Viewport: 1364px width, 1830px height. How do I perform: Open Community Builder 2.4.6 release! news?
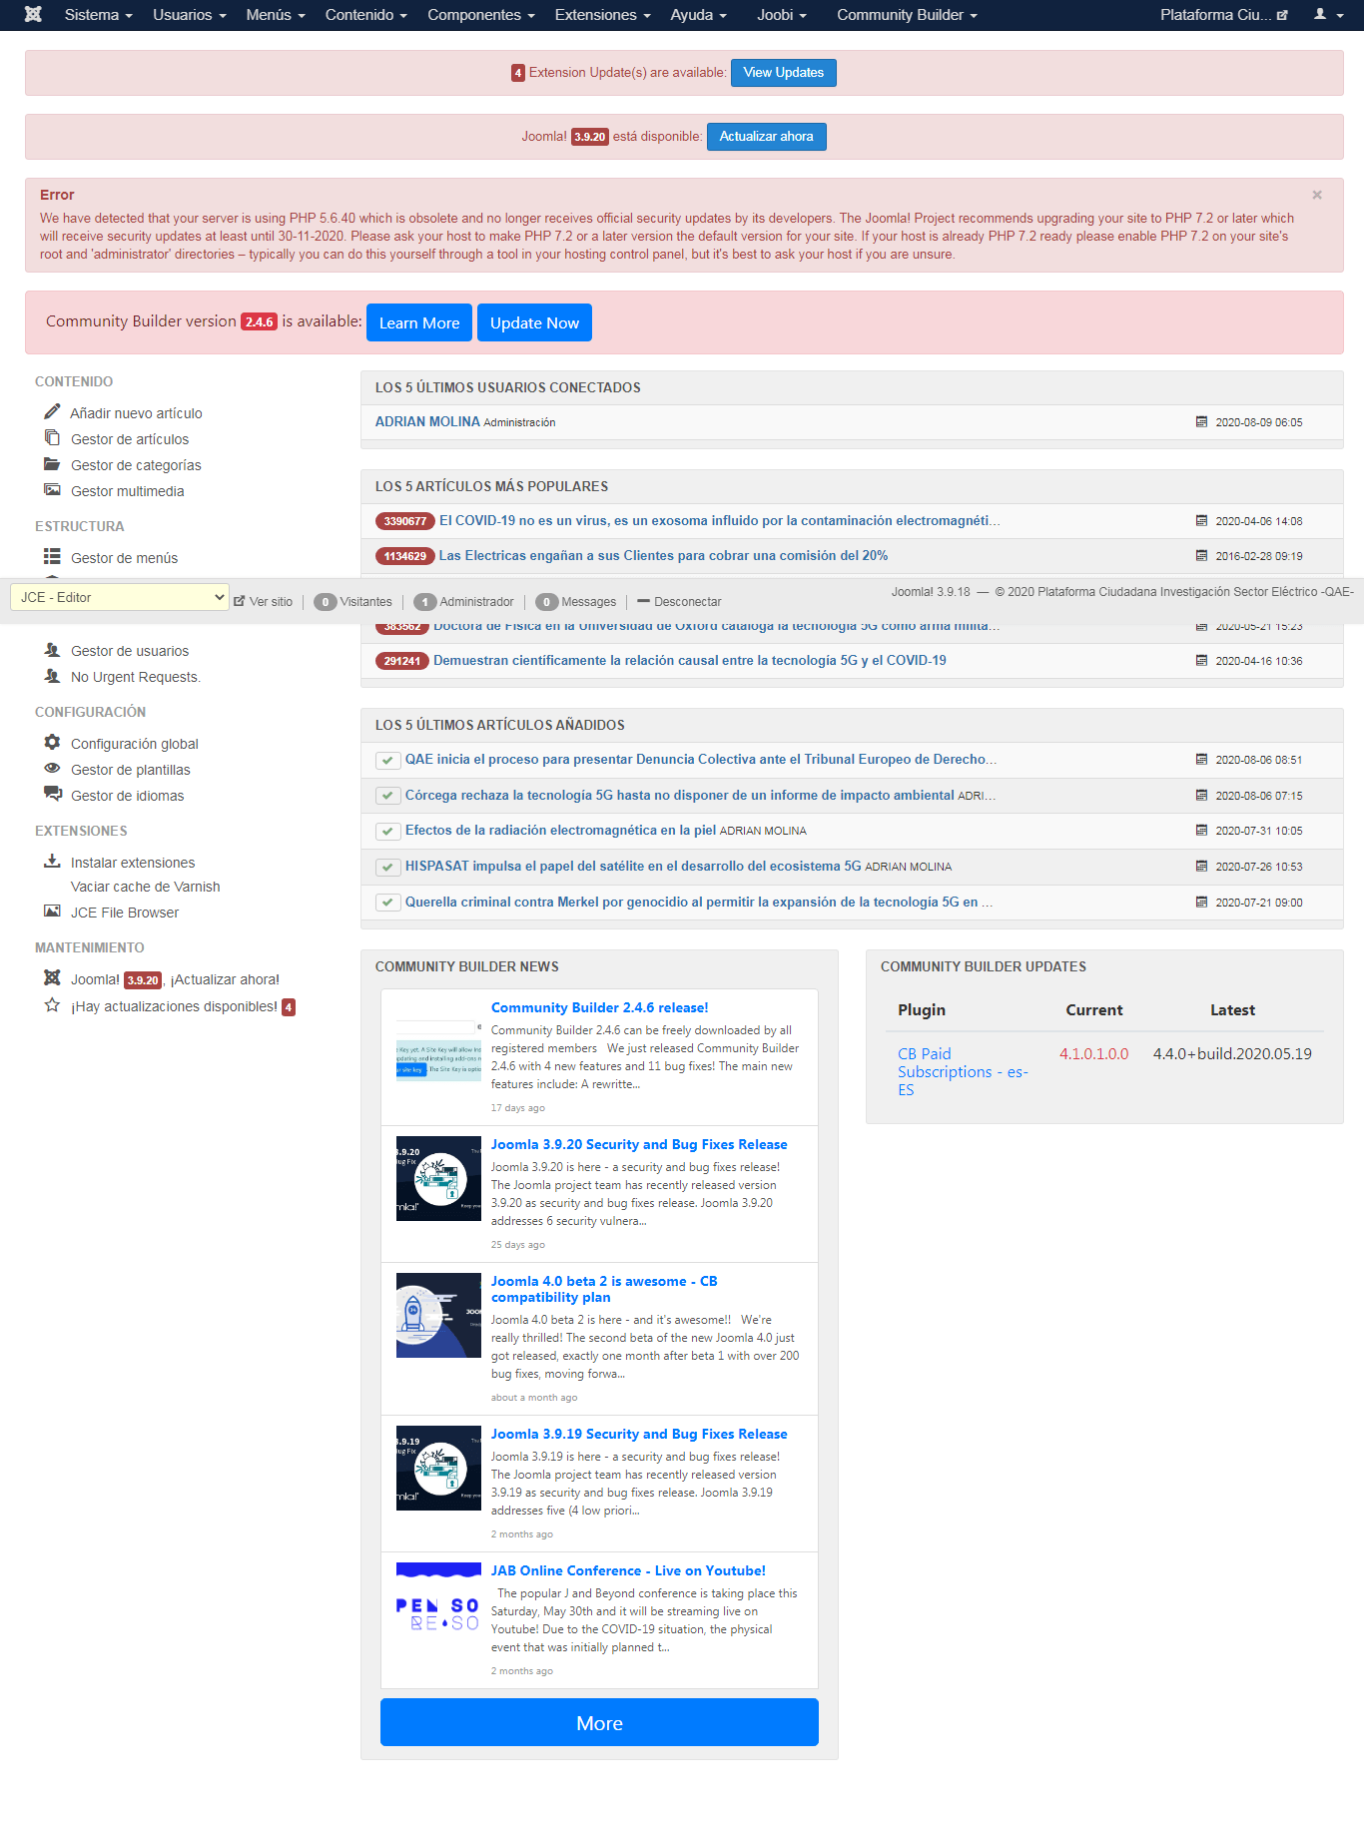coord(600,1007)
